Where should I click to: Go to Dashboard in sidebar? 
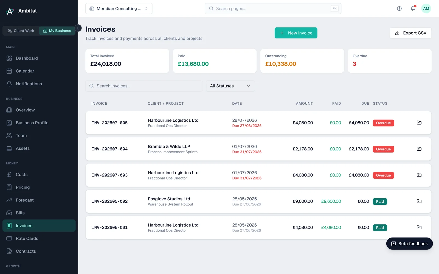[39, 58]
